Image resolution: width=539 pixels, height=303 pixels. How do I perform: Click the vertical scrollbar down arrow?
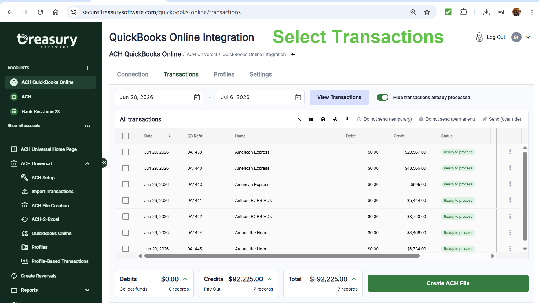point(525,249)
